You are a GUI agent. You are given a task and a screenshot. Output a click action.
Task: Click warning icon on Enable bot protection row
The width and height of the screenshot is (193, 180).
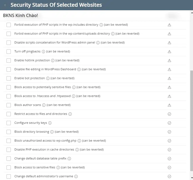pyautogui.click(x=169, y=78)
